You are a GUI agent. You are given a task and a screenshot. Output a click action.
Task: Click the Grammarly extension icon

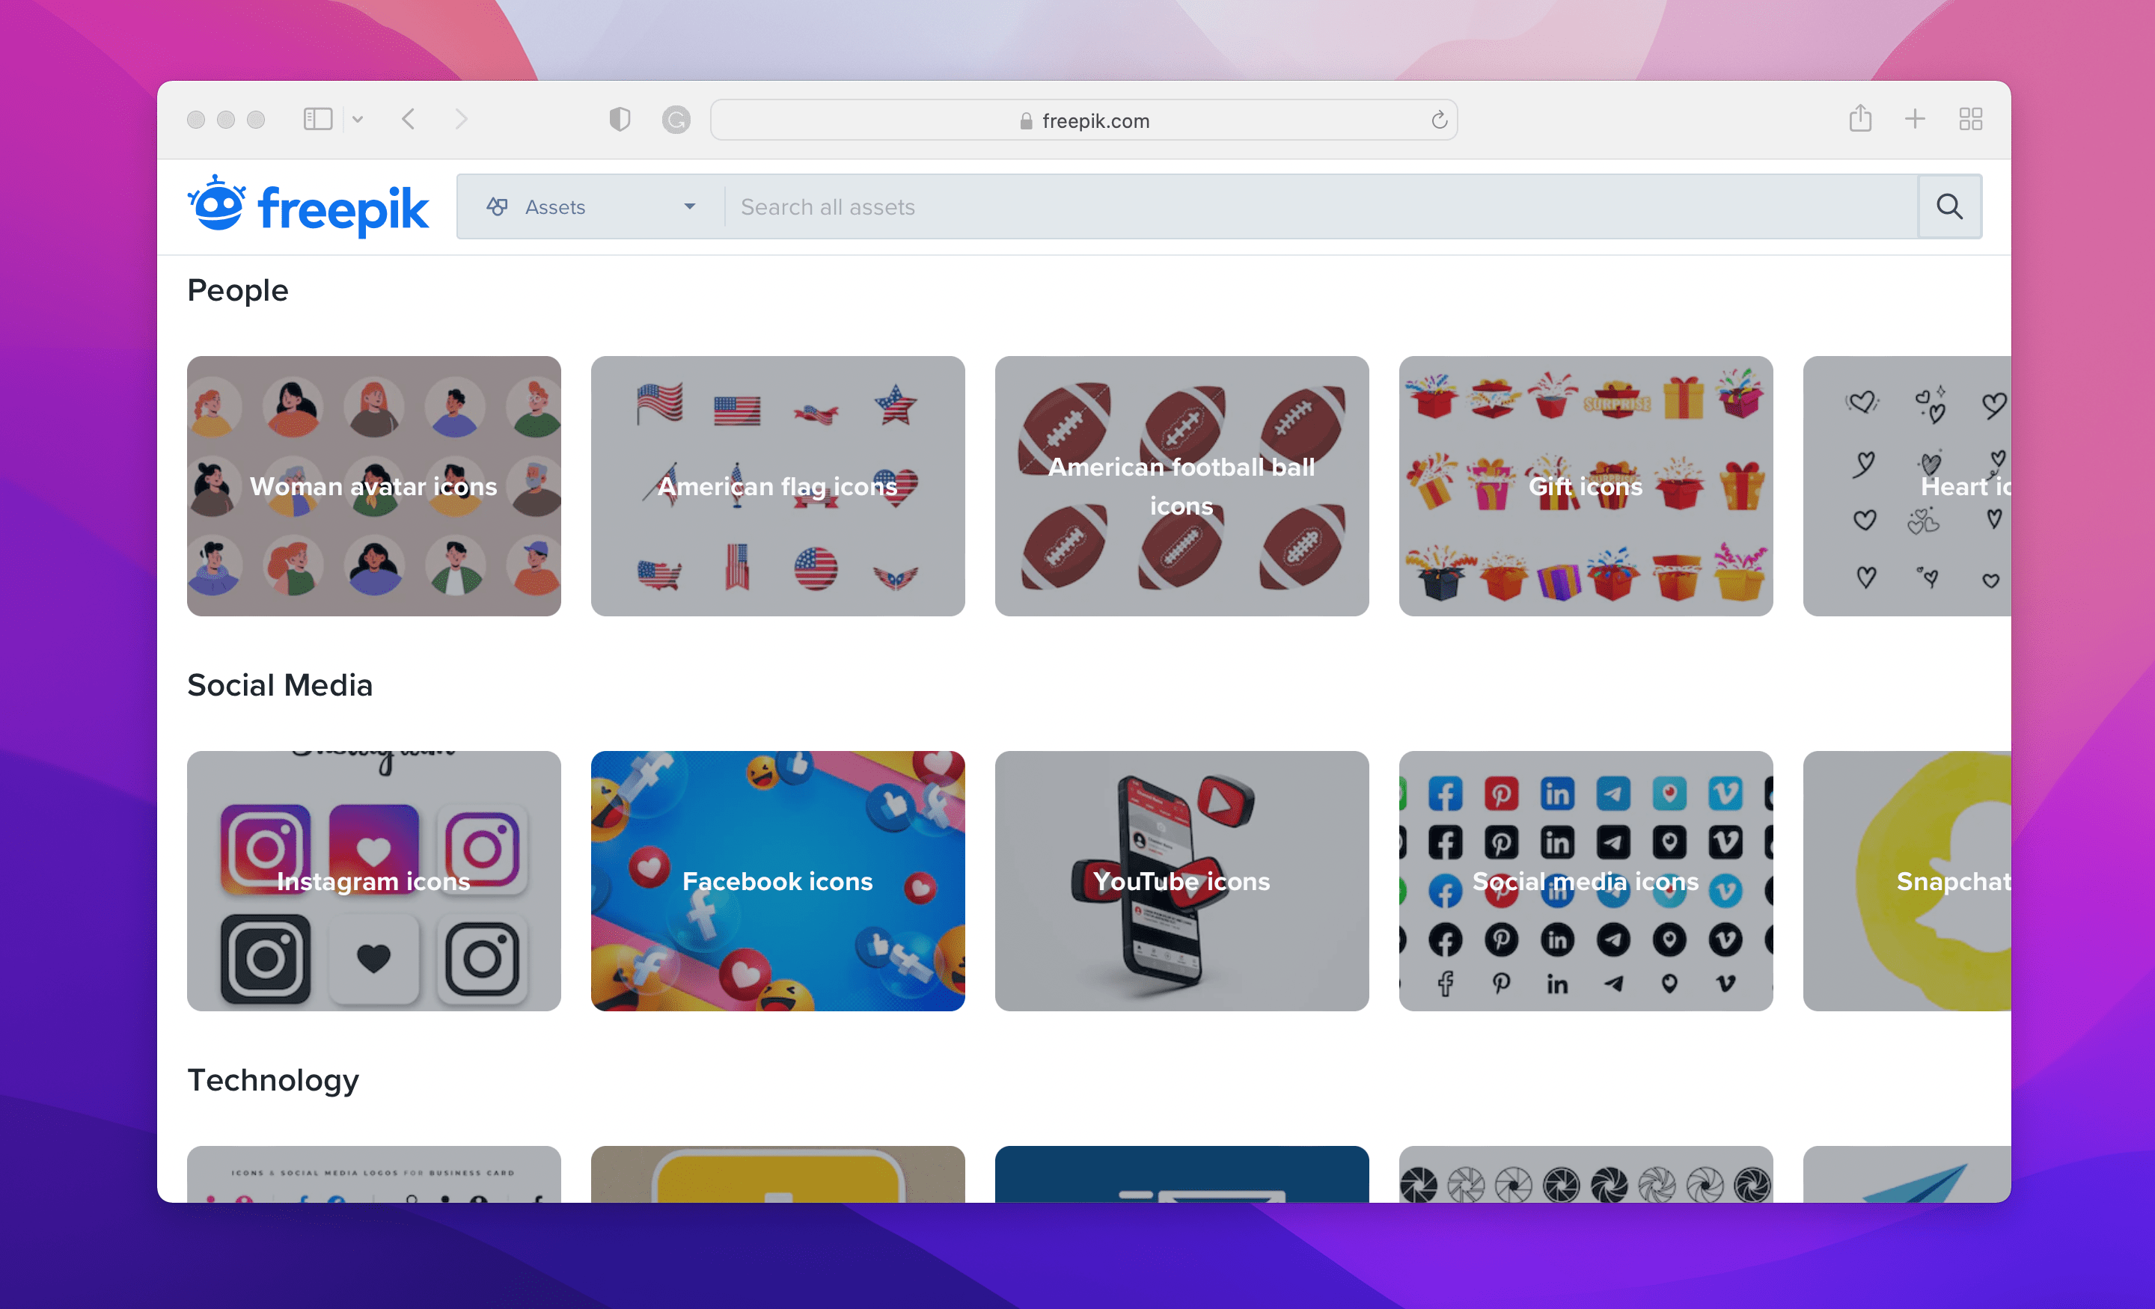[675, 119]
